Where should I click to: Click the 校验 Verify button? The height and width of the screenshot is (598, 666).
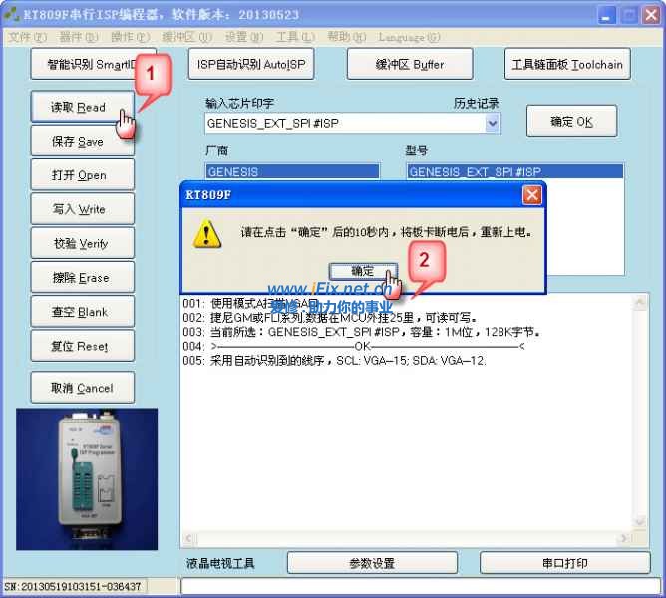tap(80, 244)
